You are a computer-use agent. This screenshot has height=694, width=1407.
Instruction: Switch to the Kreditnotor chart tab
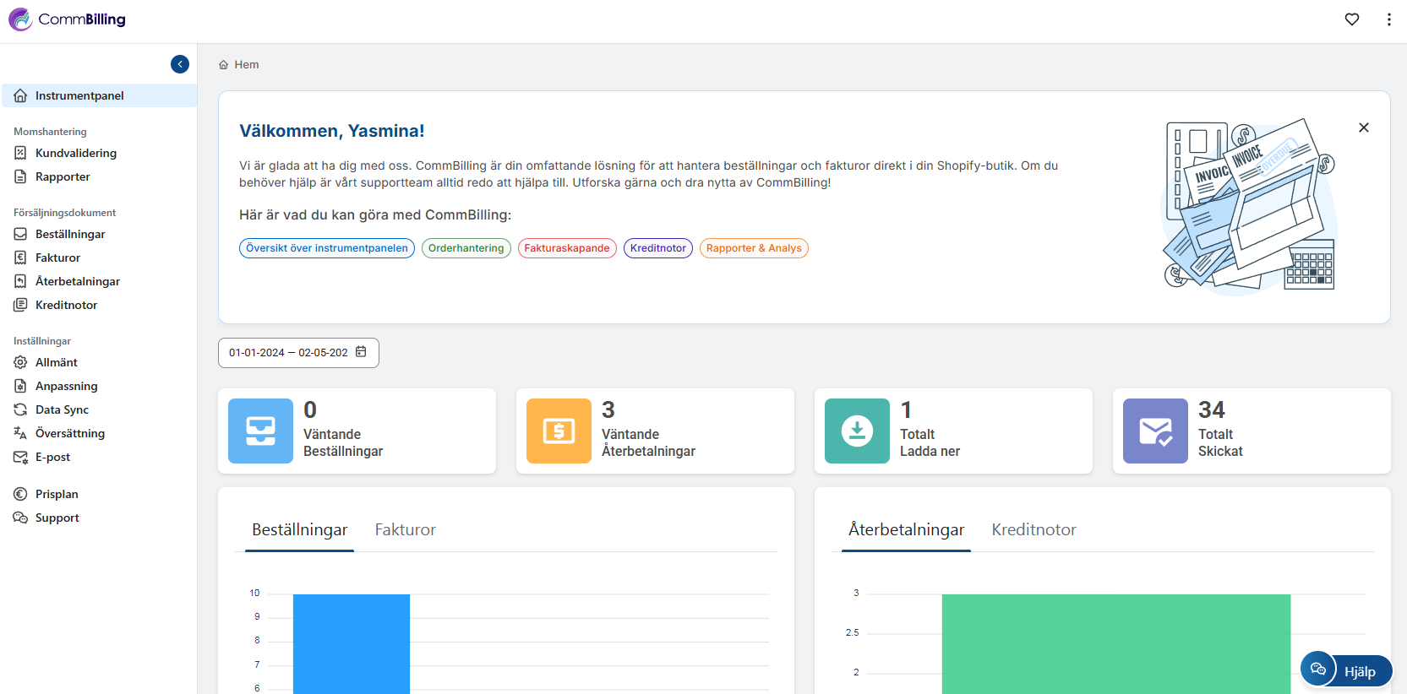click(1033, 529)
